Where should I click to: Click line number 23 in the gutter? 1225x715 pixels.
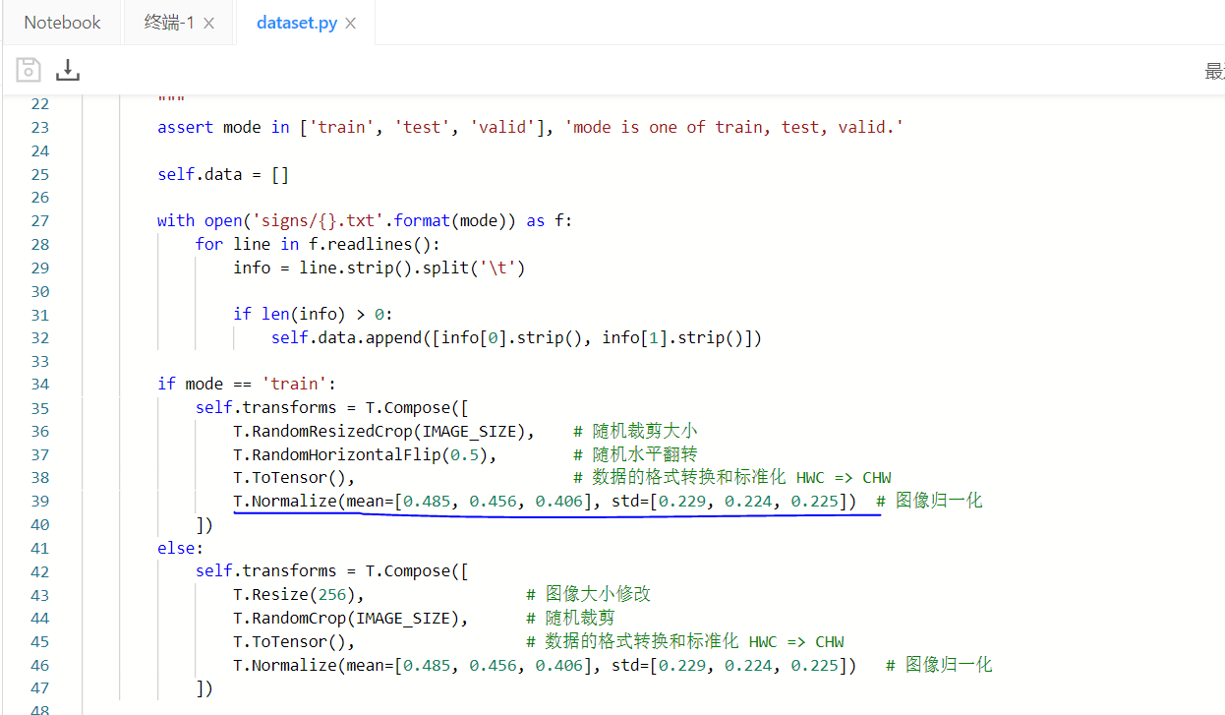coord(39,127)
